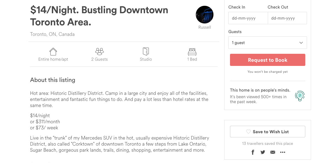The height and width of the screenshot is (163, 329).
Task: Click the host name Russell
Action: pos(205,27)
